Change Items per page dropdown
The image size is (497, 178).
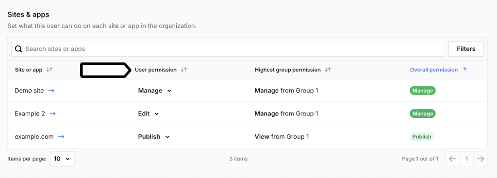tap(63, 159)
